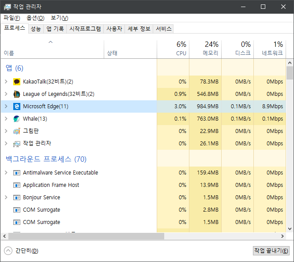Sort by the CPU column header
This screenshot has width=294, height=262.
point(173,49)
